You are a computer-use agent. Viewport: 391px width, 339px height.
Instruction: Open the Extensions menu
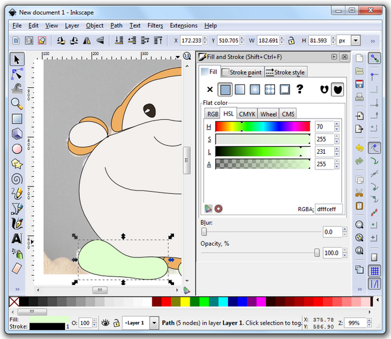[x=184, y=25]
